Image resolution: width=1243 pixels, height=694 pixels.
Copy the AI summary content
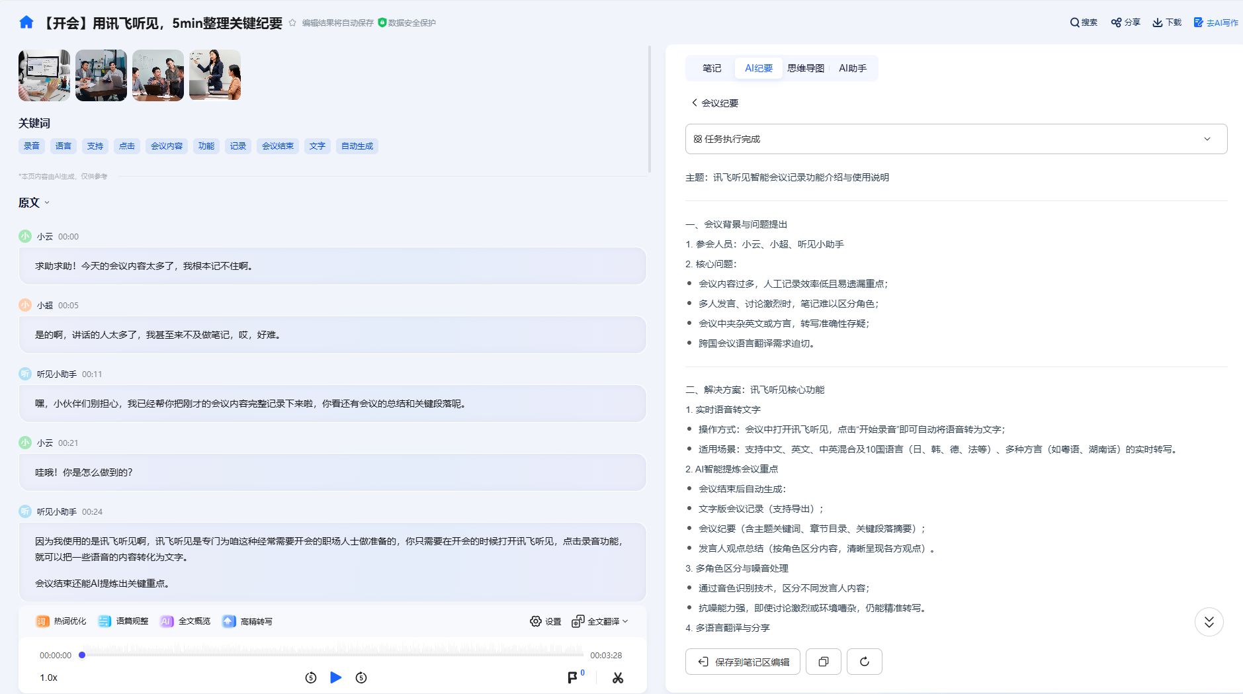pos(824,662)
